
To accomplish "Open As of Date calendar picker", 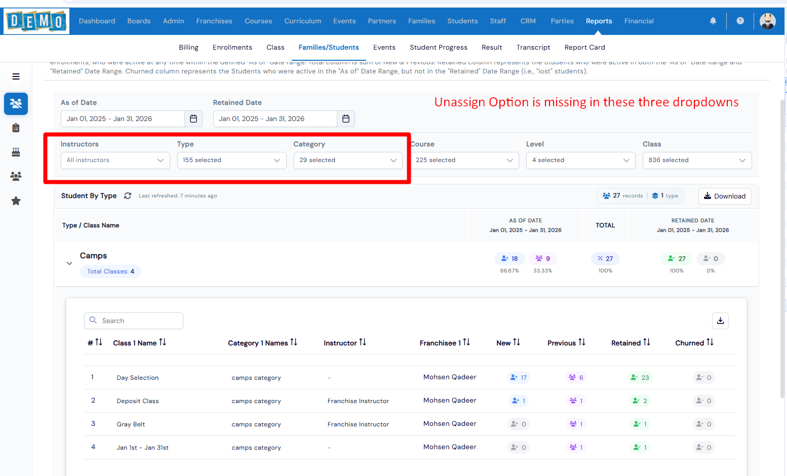I will click(193, 118).
